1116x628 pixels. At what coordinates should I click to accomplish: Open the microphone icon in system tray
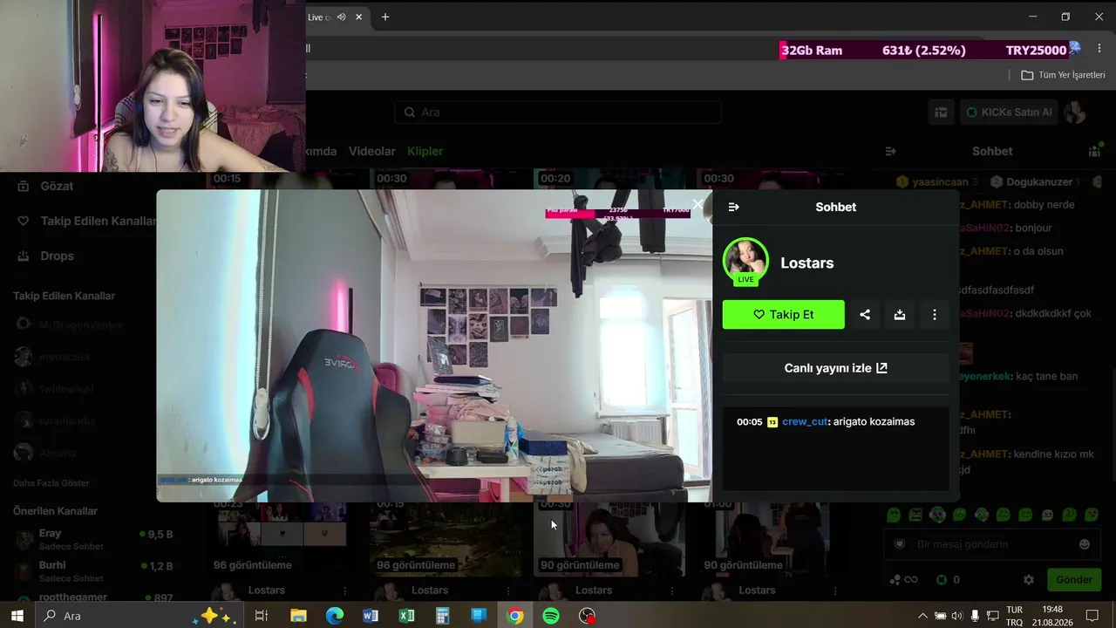coord(975,616)
